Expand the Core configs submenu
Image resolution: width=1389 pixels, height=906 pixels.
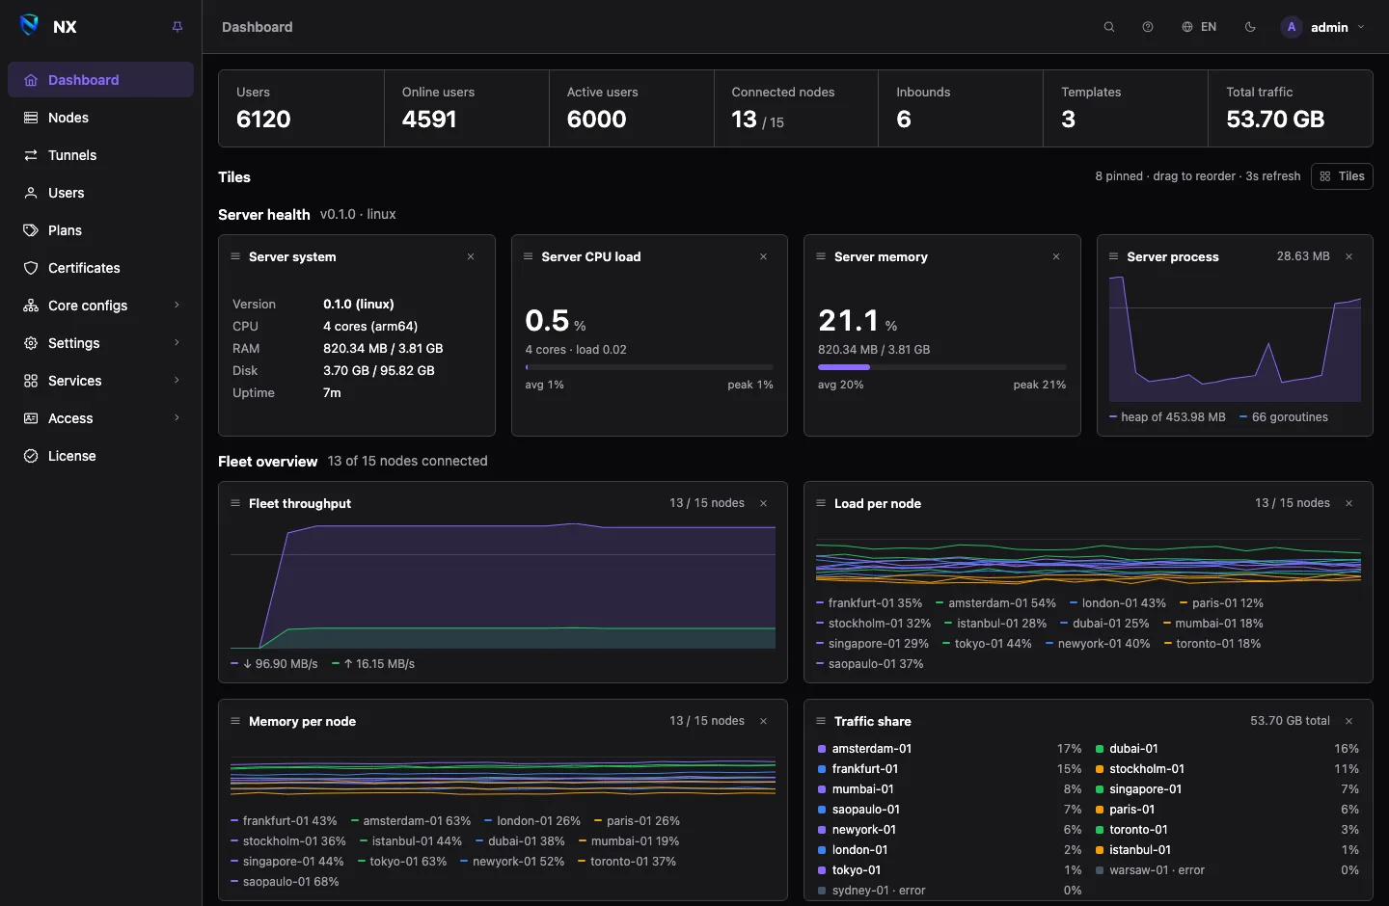coord(100,306)
